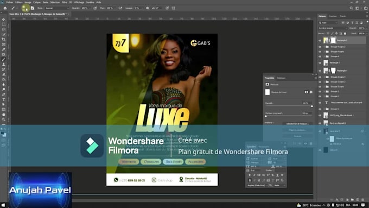
Task: Select the Zoom tool
Action: pyautogui.click(x=4, y=119)
